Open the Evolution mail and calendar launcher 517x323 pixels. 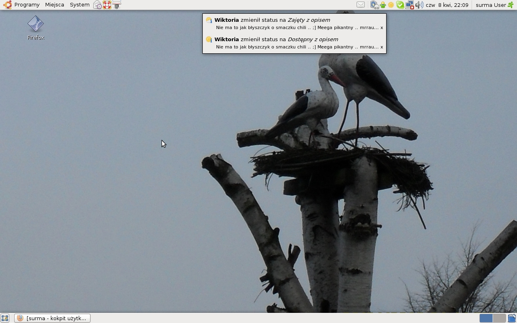97,5
